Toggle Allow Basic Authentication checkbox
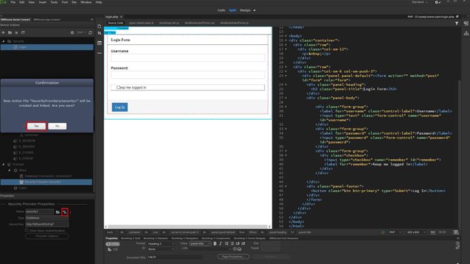Screen dimensions: 470x264 click(x=27, y=231)
